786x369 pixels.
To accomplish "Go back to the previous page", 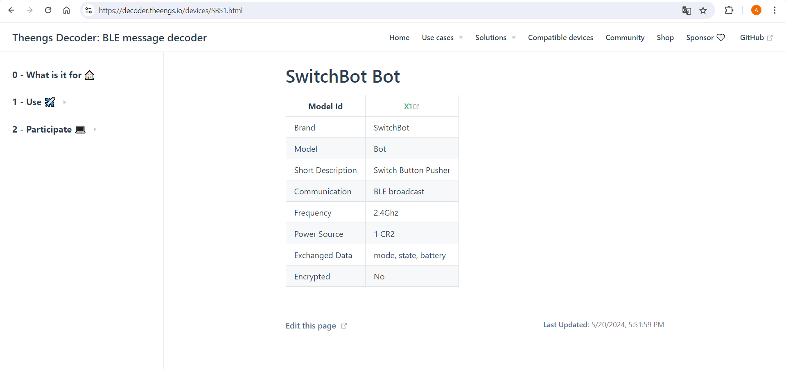I will coord(11,10).
